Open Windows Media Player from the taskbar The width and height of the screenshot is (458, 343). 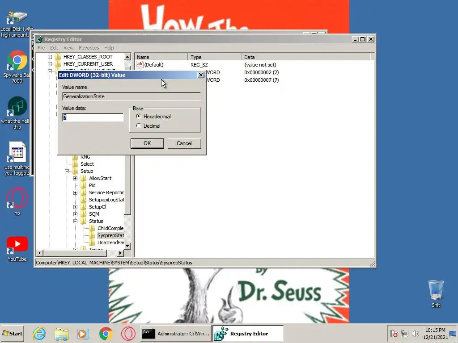pyautogui.click(x=83, y=334)
